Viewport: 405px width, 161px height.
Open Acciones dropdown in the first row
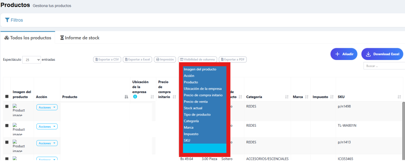tap(47, 107)
